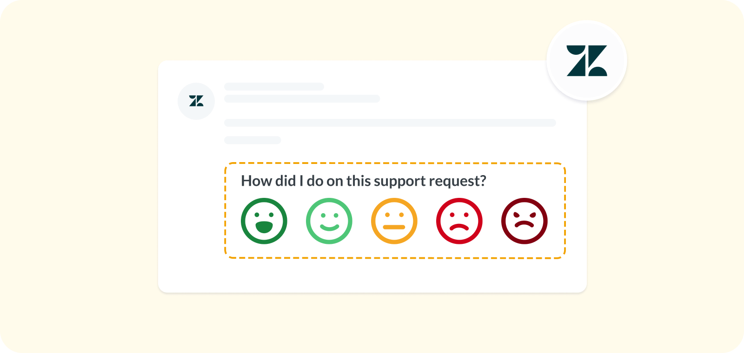The width and height of the screenshot is (744, 353).
Task: Click the word "How" starting the question
Action: [x=253, y=181]
